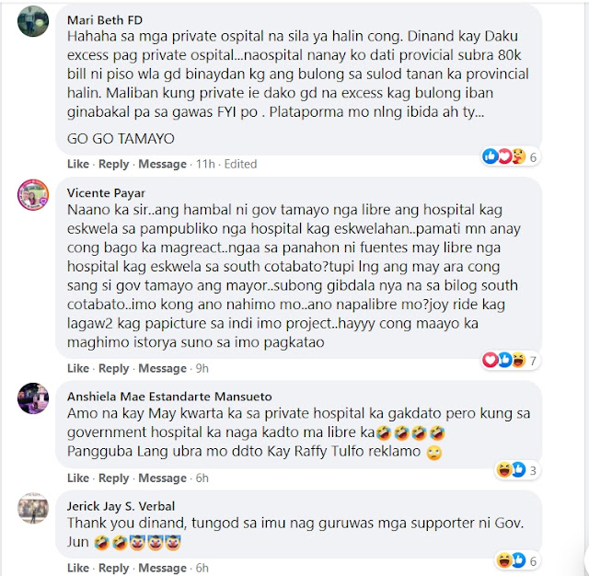Open reaction icons on Vicente Payar's comment
The width and height of the screenshot is (589, 576).
503,360
